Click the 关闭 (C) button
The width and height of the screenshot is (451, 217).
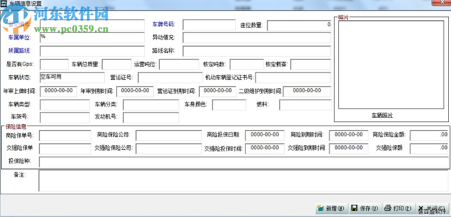click(x=432, y=208)
